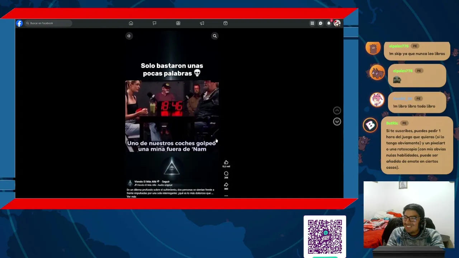This screenshot has width=459, height=258.
Task: Go to the Home feed tab
Action: coord(131,23)
